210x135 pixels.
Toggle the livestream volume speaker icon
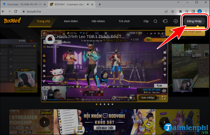pos(114,98)
